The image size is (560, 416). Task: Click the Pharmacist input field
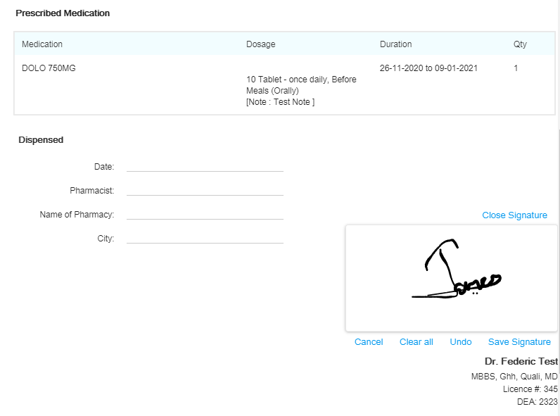205,190
